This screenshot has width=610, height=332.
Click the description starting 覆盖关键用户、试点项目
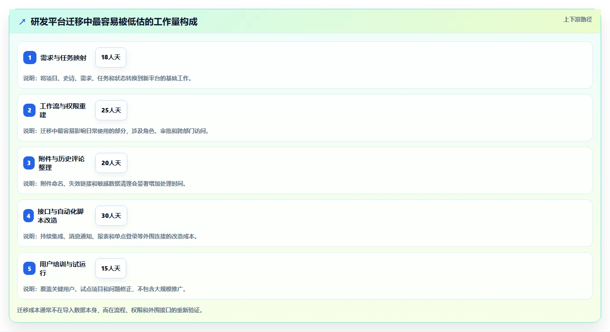(x=105, y=289)
